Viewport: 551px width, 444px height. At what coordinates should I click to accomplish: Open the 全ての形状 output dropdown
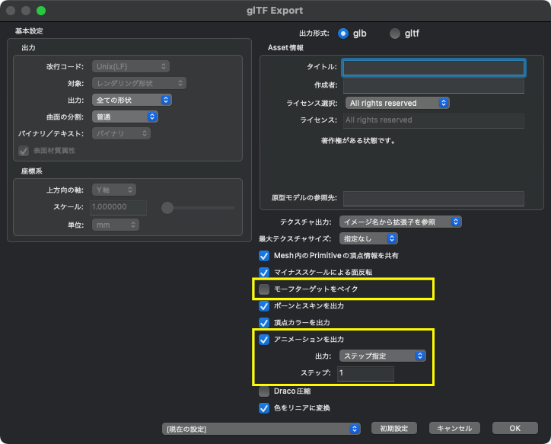click(x=132, y=100)
